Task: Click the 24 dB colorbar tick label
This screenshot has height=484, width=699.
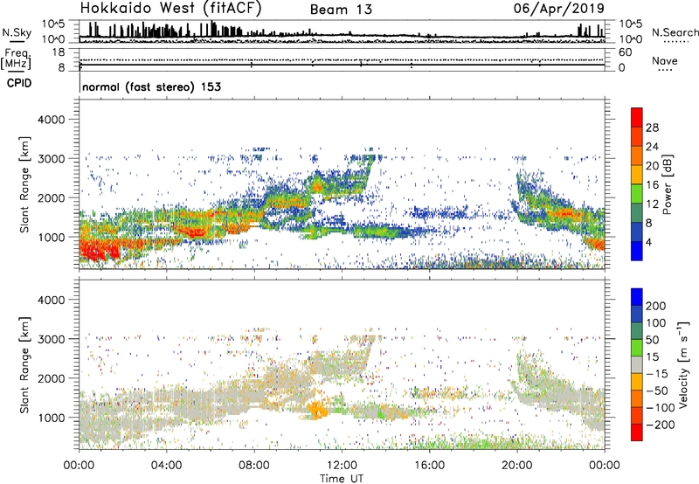Action: [652, 147]
